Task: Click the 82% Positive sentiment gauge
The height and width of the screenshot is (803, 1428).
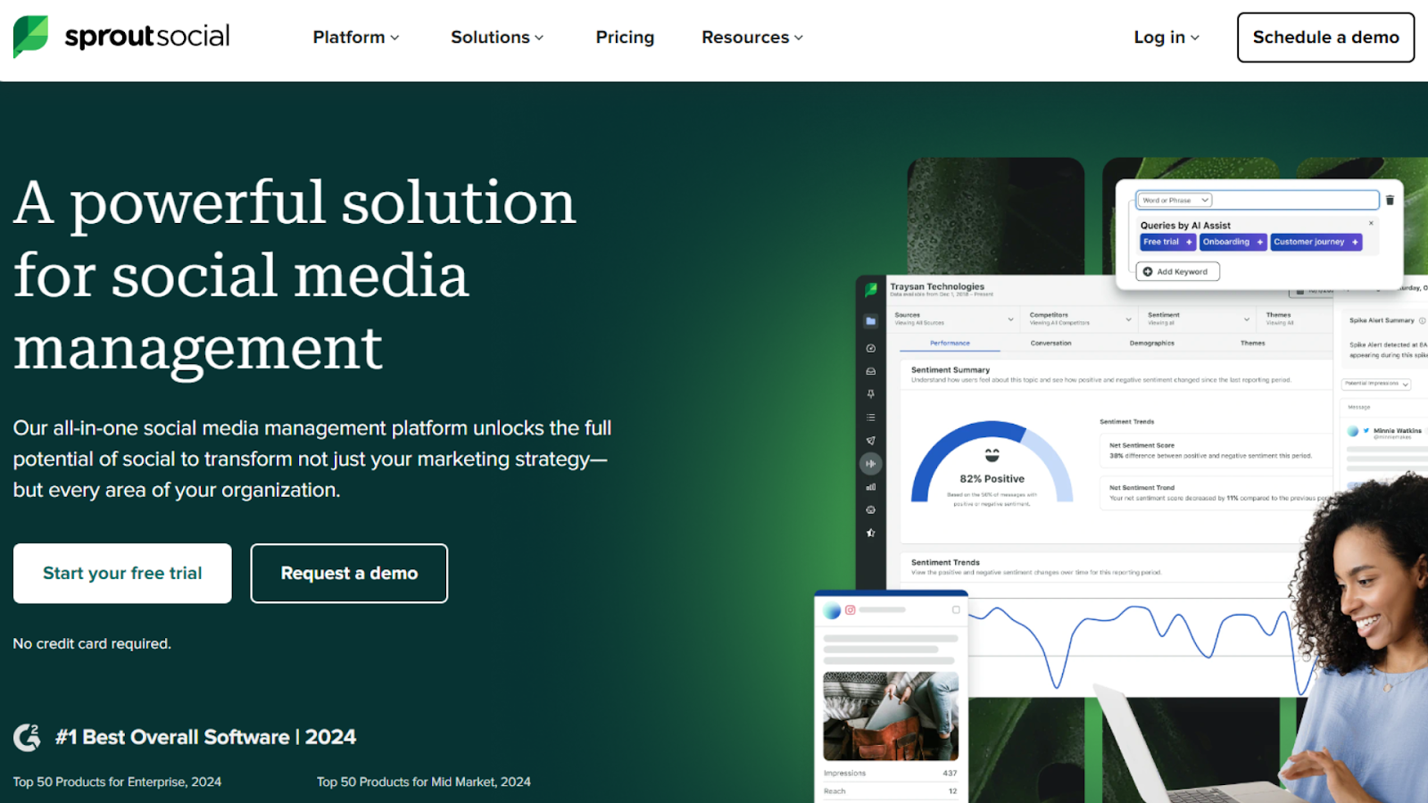Action: pos(992,462)
